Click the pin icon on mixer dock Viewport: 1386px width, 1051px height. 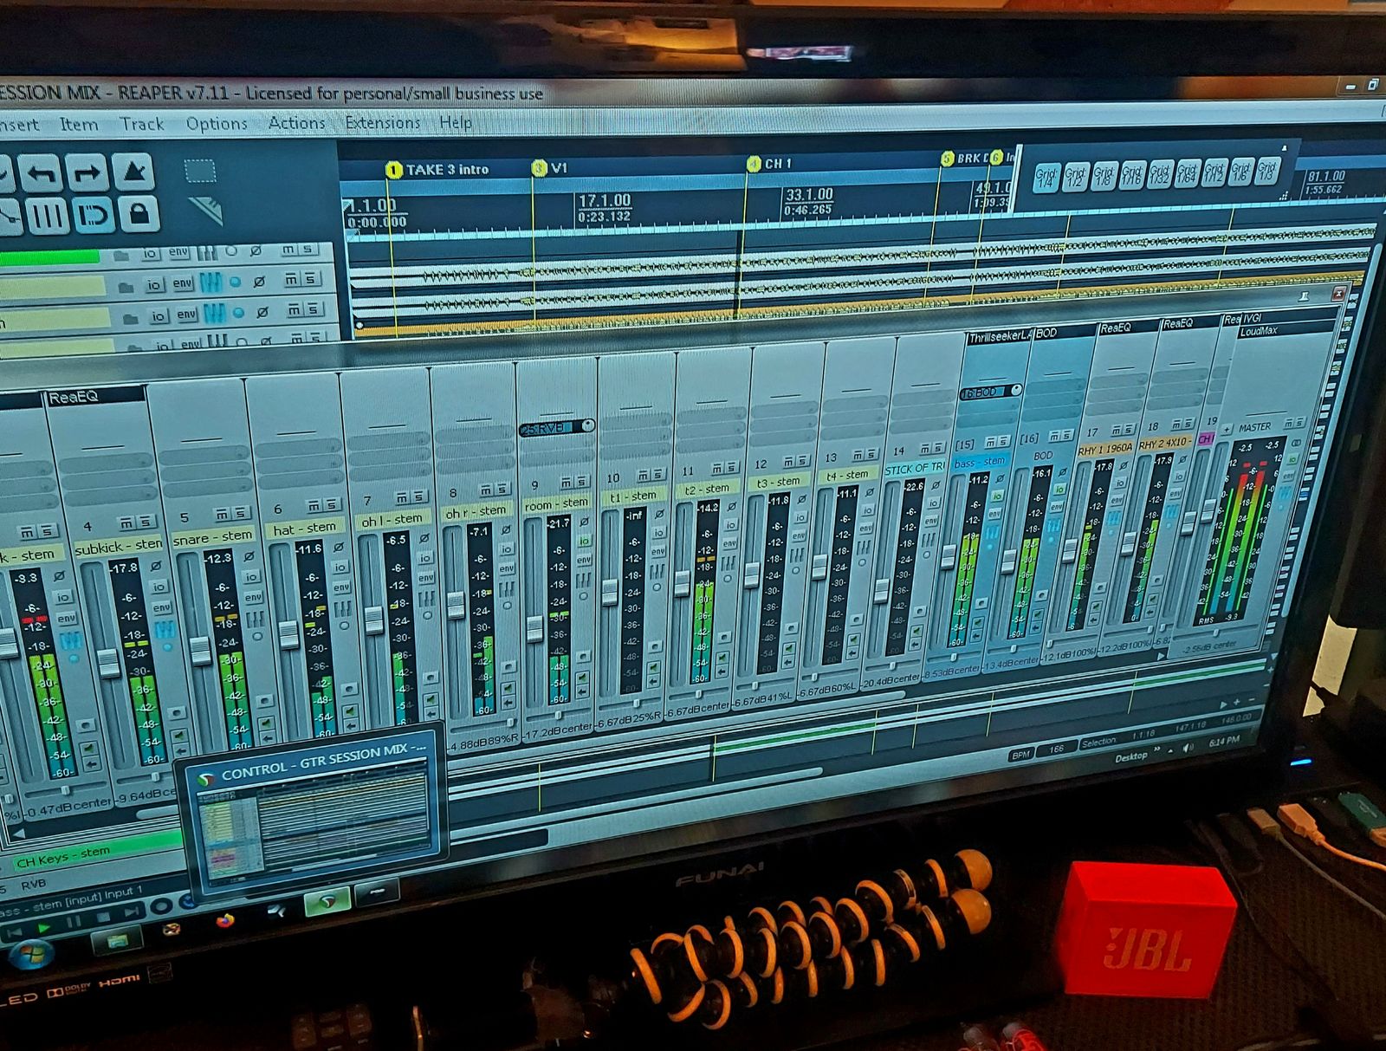click(1304, 296)
